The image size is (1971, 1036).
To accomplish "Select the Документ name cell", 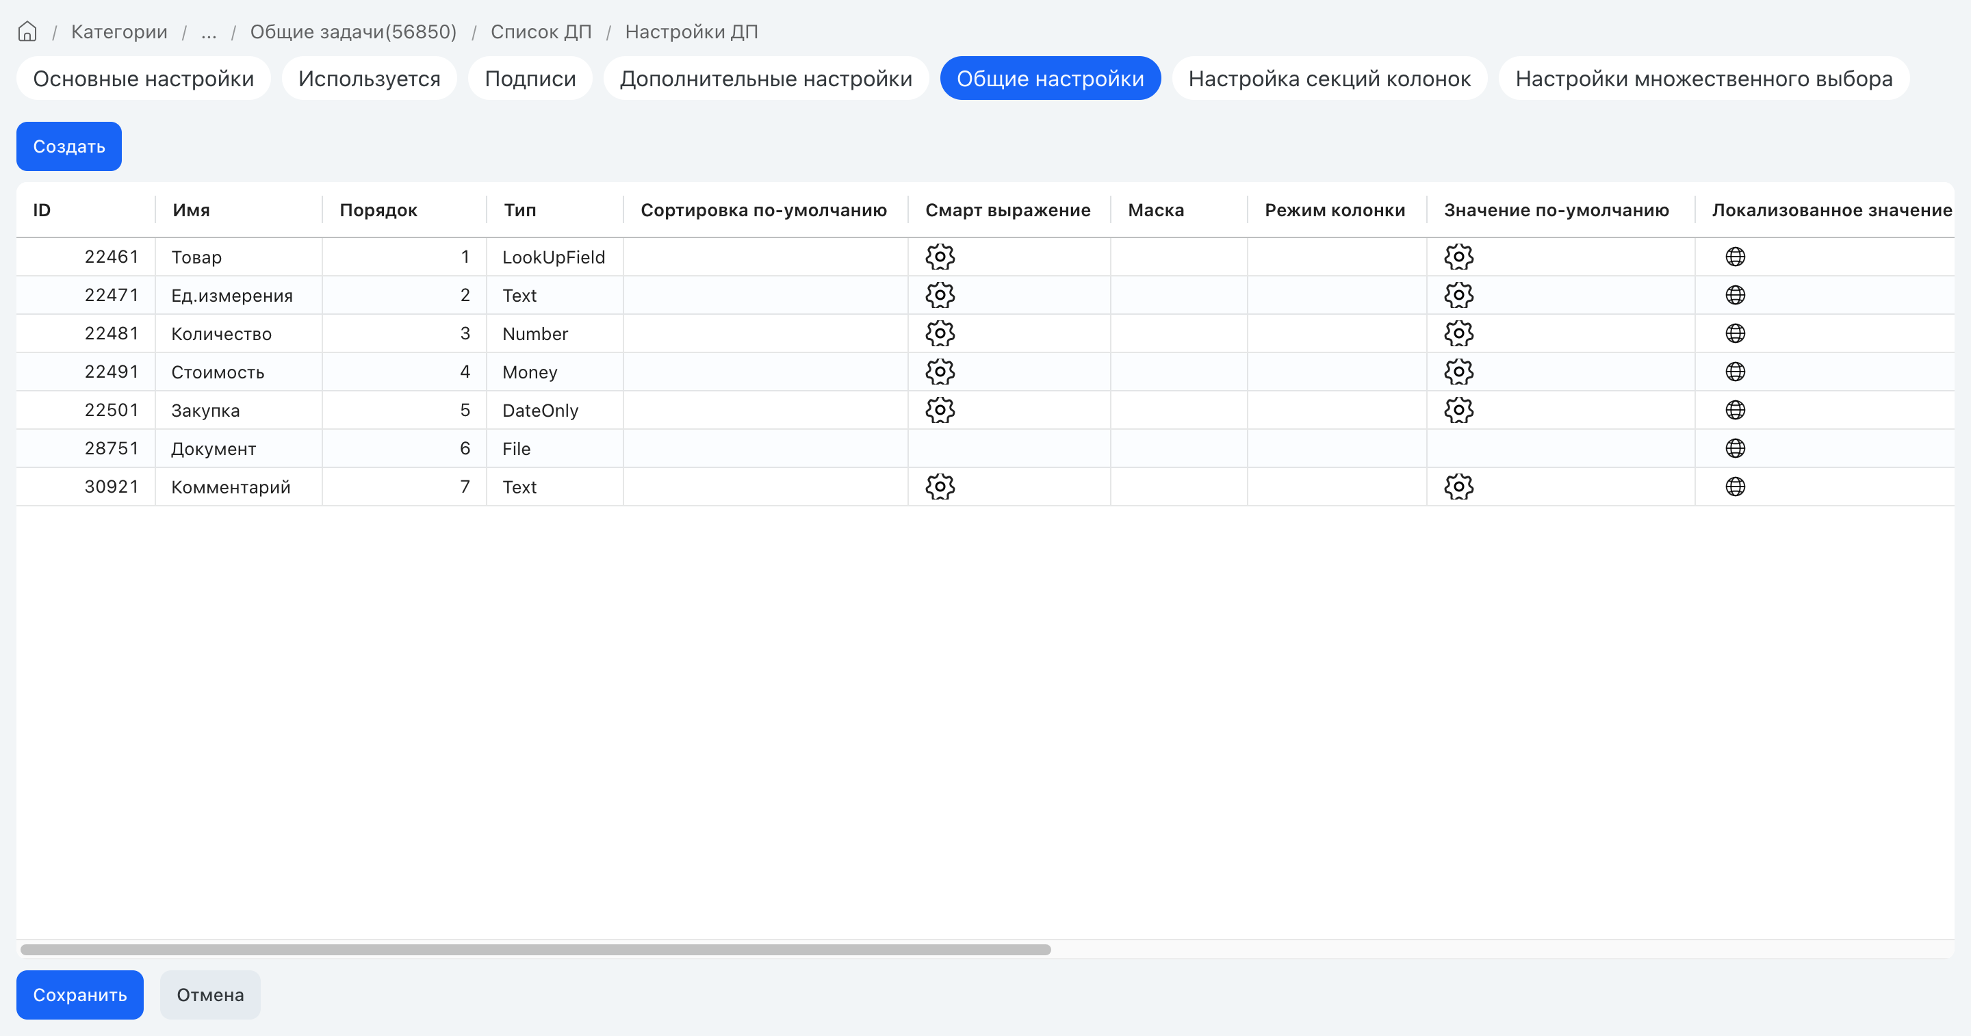I will (x=239, y=448).
